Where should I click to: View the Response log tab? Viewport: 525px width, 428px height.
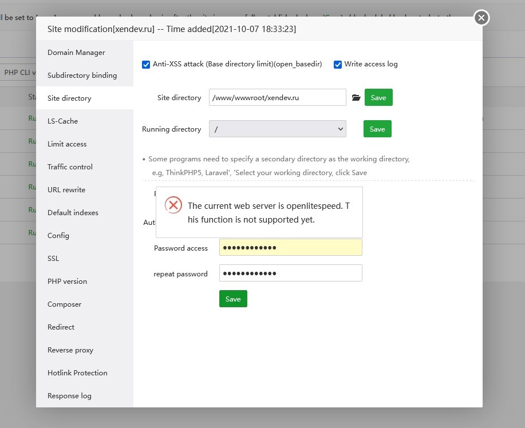pos(85,396)
